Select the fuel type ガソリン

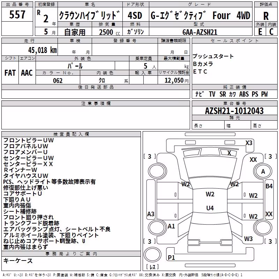[135, 32]
